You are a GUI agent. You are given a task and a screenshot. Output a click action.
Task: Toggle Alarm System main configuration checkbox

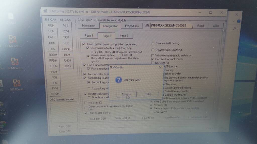click(84, 44)
